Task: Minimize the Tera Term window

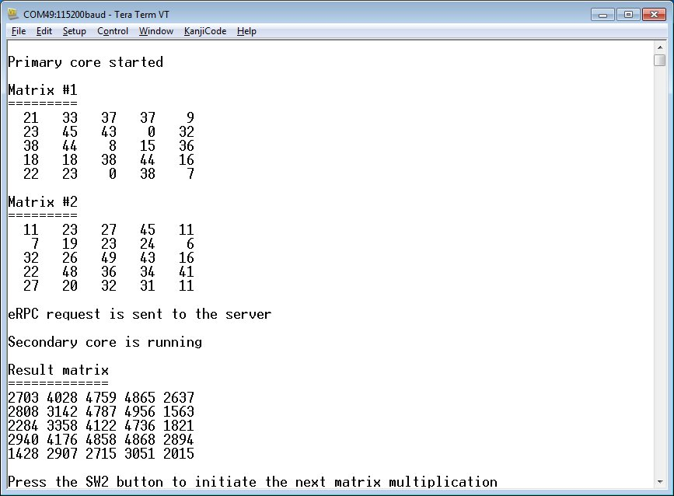Action: coord(601,13)
